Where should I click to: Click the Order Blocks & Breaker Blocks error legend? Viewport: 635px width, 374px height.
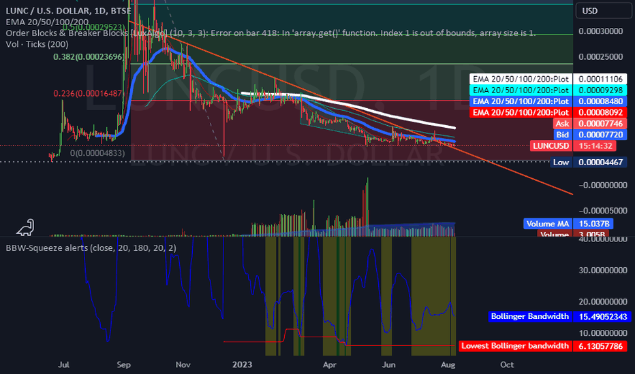point(270,33)
